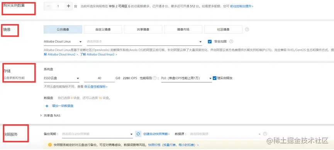This screenshot has height=150, width=334.
Task: Open the PL0 performance level dropdown
Action: 186,78
